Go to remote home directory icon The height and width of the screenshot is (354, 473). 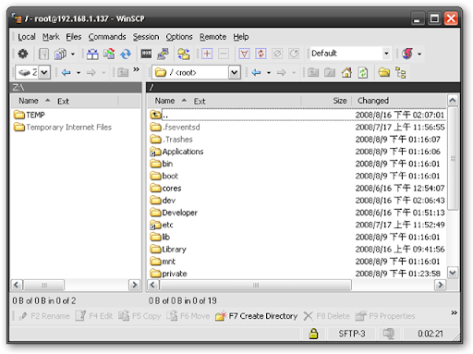pyautogui.click(x=346, y=73)
